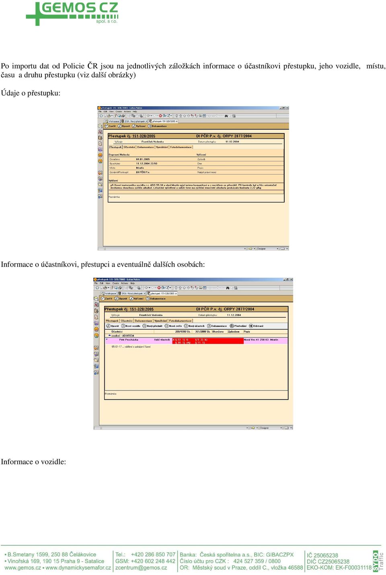Click '04.01.2005' Doručeno value in upper screenshot

[143, 159]
